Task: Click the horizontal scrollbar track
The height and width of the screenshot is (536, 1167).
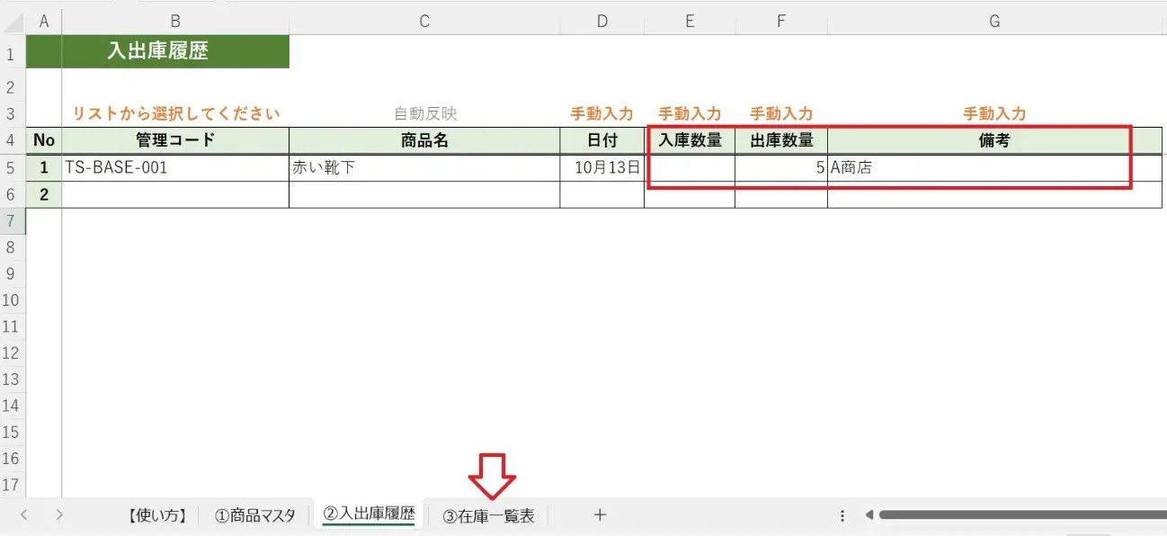Action: click(x=1022, y=515)
